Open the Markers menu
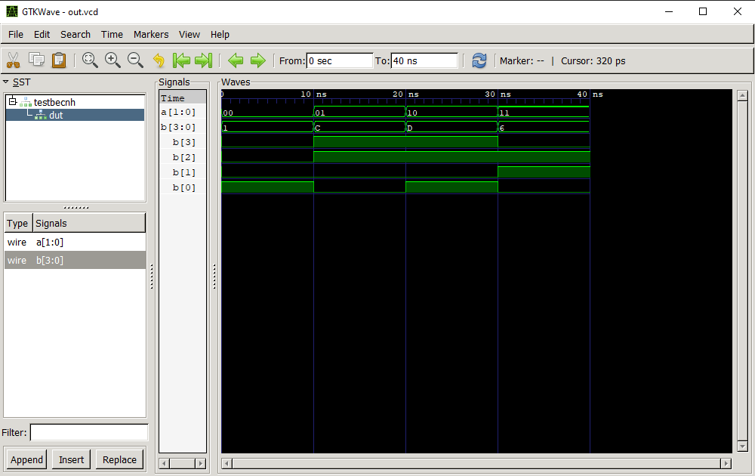The width and height of the screenshot is (755, 476). coord(151,34)
